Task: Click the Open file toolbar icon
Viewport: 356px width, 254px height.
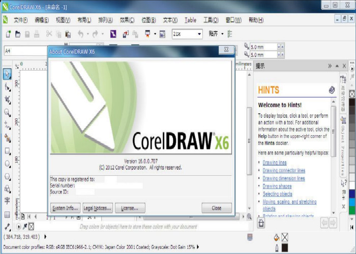Action: (x=18, y=34)
